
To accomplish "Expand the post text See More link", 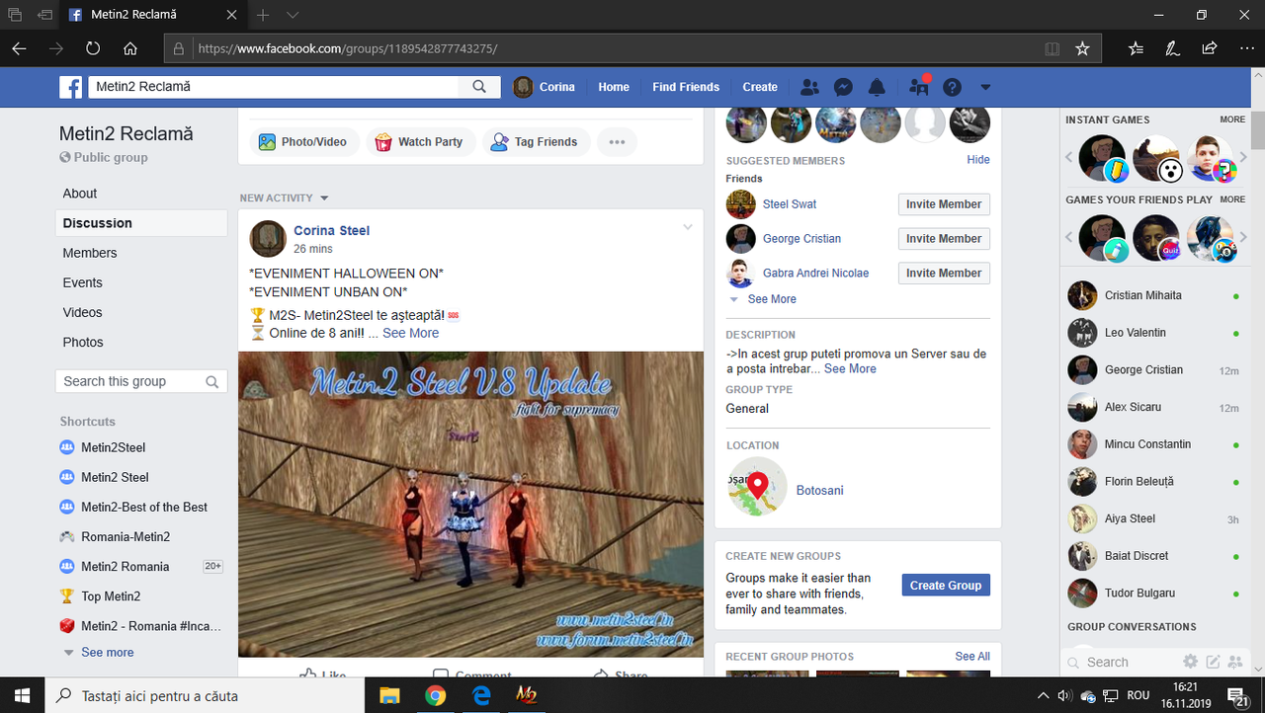I will pyautogui.click(x=411, y=333).
